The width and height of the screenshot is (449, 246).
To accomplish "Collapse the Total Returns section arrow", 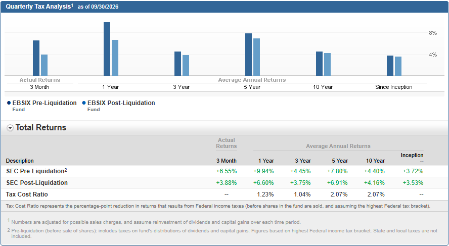I will point(10,128).
